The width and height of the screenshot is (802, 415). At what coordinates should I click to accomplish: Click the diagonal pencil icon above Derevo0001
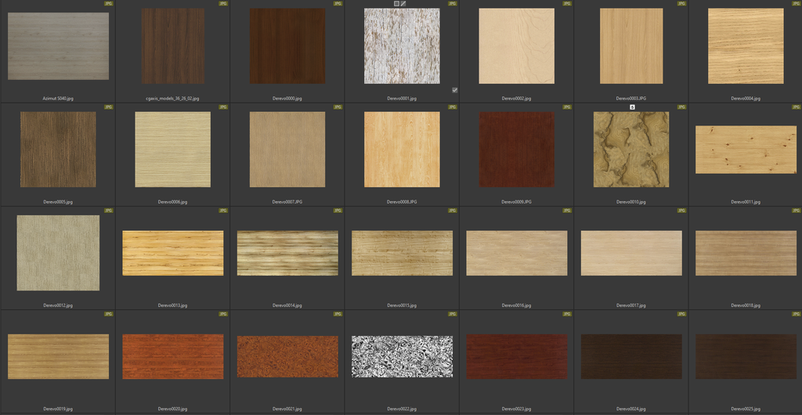404,4
